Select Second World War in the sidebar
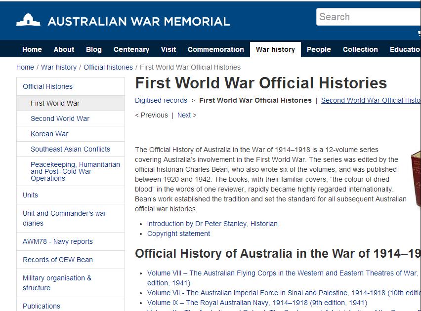 [71, 118]
